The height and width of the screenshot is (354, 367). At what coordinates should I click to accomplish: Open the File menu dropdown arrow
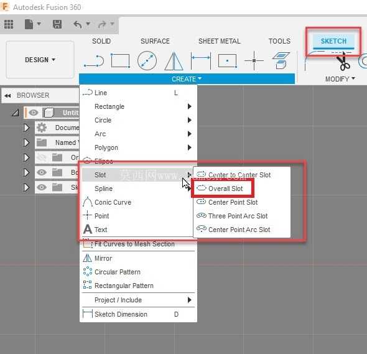click(x=39, y=24)
